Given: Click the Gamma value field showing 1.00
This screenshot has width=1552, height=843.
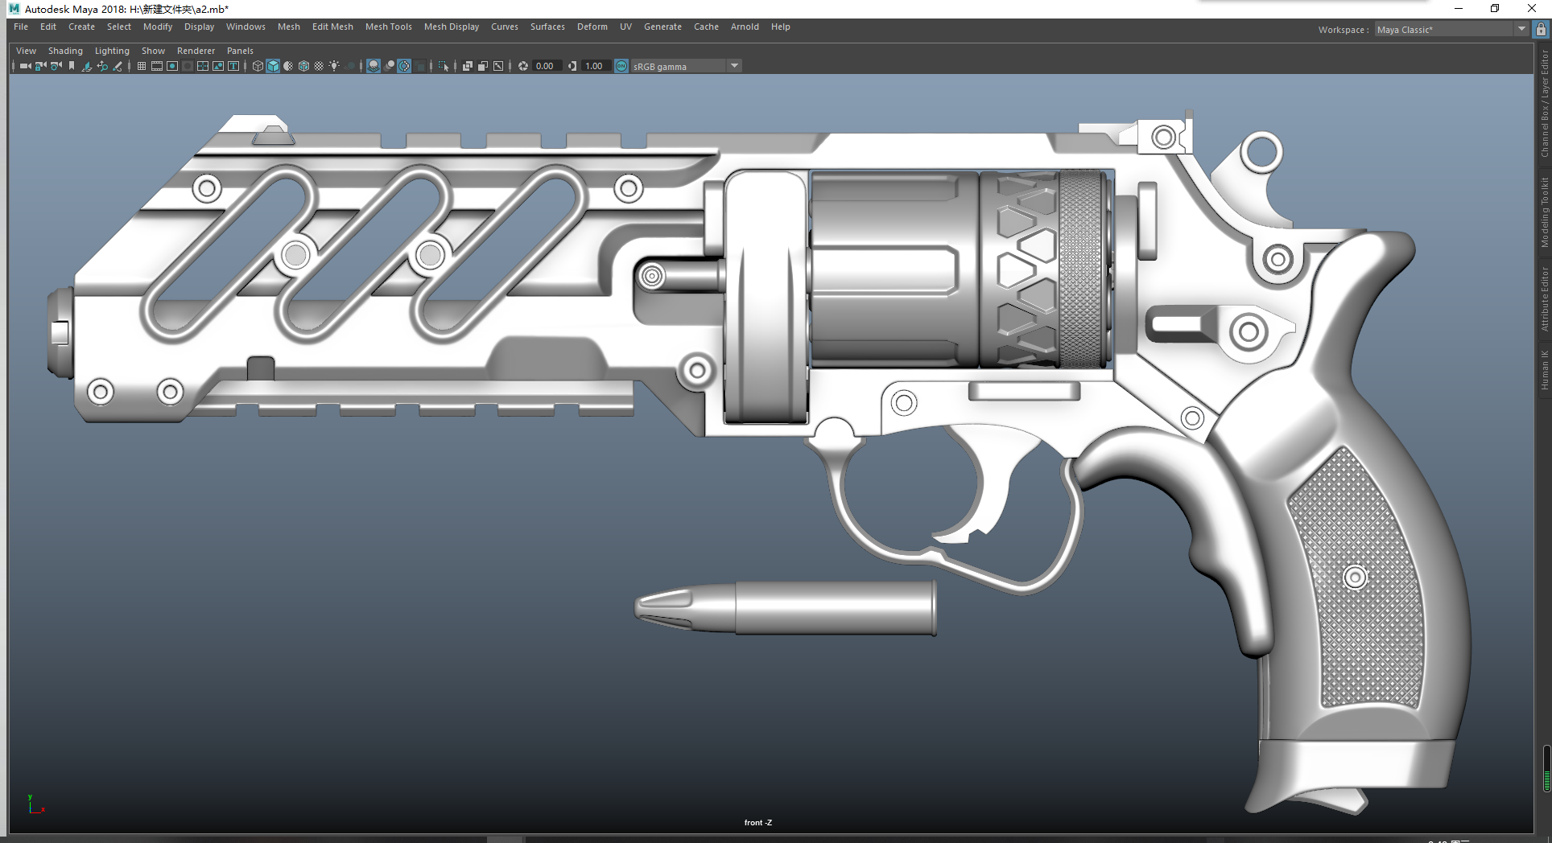Looking at the screenshot, I should point(594,66).
